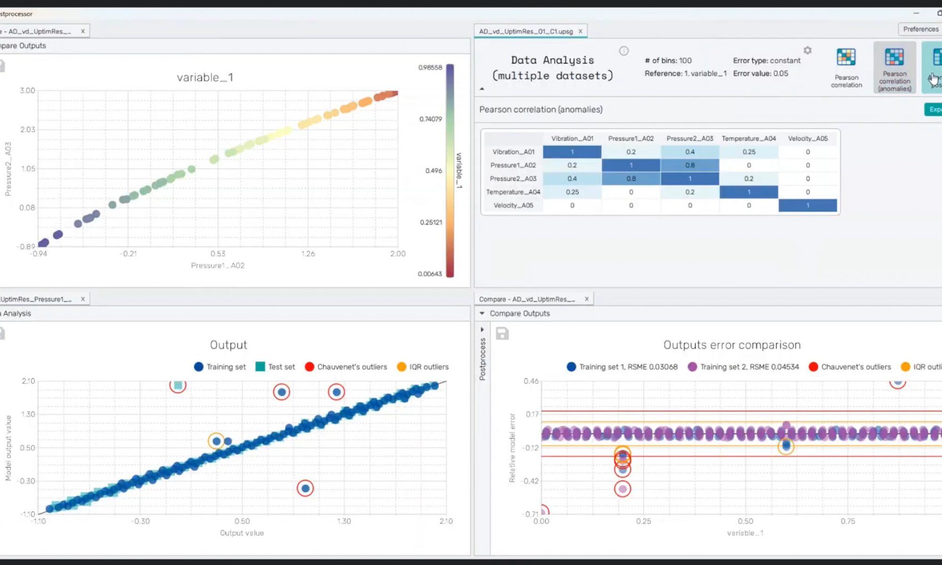Save the Outputs error comparison plot
Viewport: 942px width, 565px height.
tap(502, 333)
